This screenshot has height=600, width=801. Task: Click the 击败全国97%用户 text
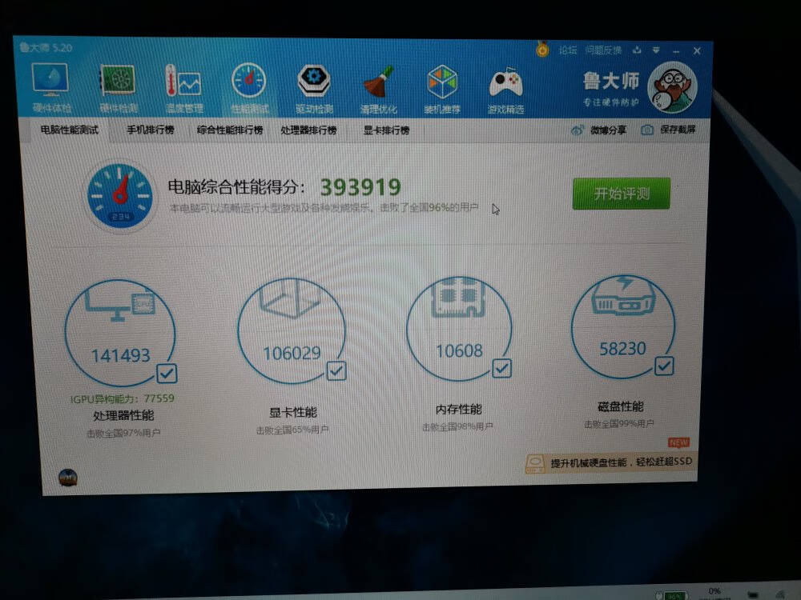(x=123, y=433)
